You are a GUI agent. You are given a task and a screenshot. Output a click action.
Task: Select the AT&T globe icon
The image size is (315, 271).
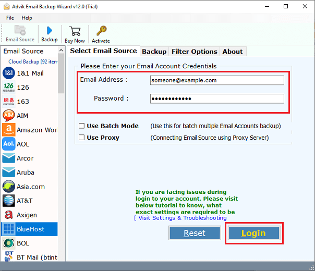coord(9,201)
